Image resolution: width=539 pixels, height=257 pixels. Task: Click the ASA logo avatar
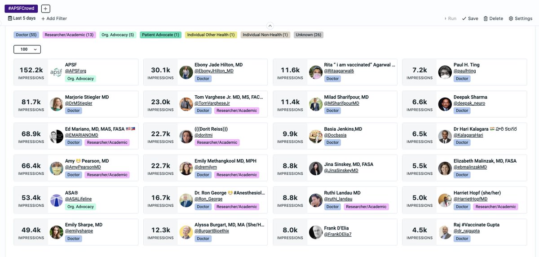(56, 200)
